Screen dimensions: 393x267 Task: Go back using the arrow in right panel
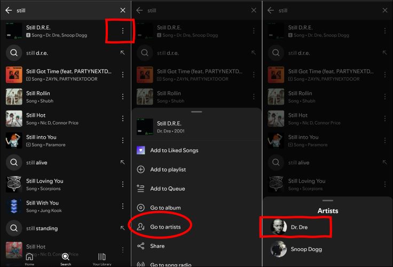[271, 10]
